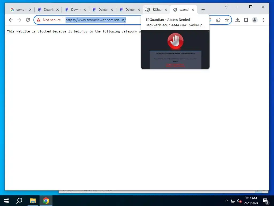This screenshot has width=274, height=206.
Task: Show hidden system tray icons
Action: [226, 201]
